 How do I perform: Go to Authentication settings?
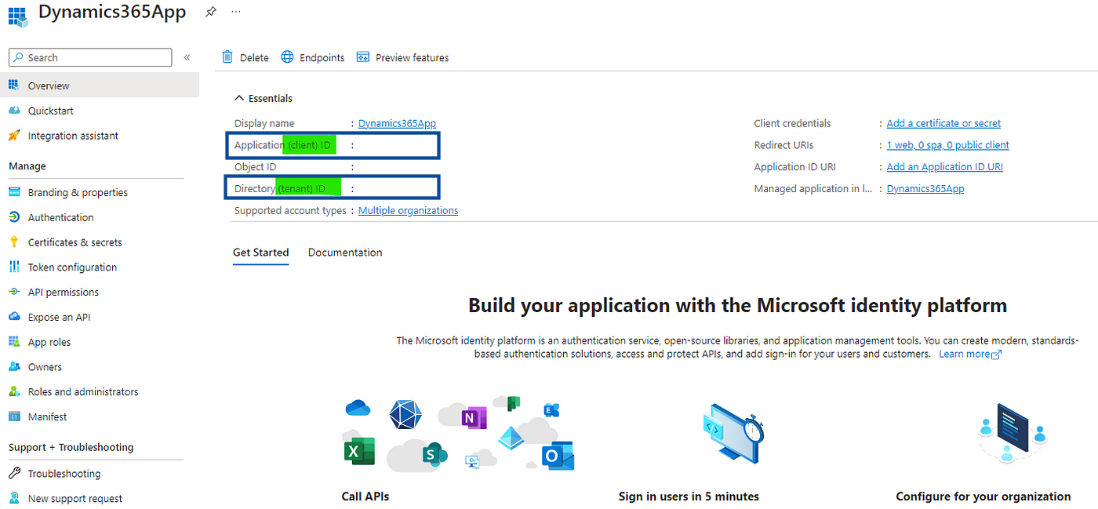pyautogui.click(x=60, y=217)
